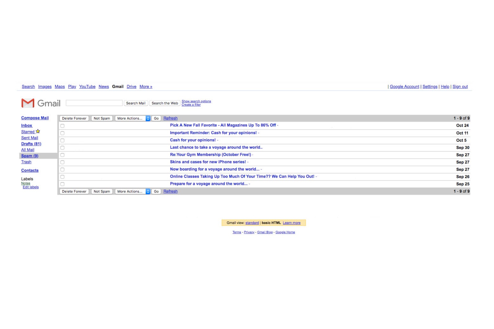Open the Notes label
494x329 pixels.
pos(26,183)
